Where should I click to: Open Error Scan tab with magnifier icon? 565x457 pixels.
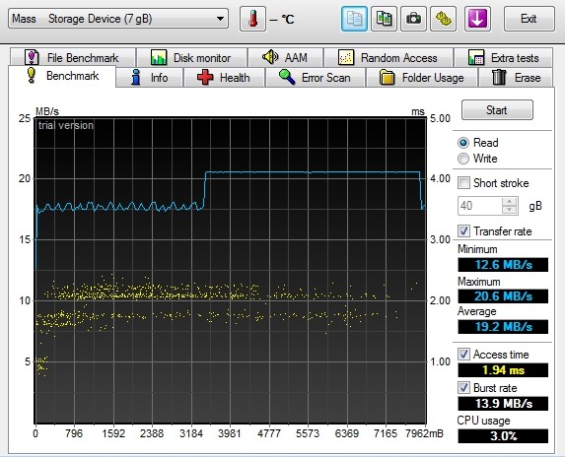(316, 78)
